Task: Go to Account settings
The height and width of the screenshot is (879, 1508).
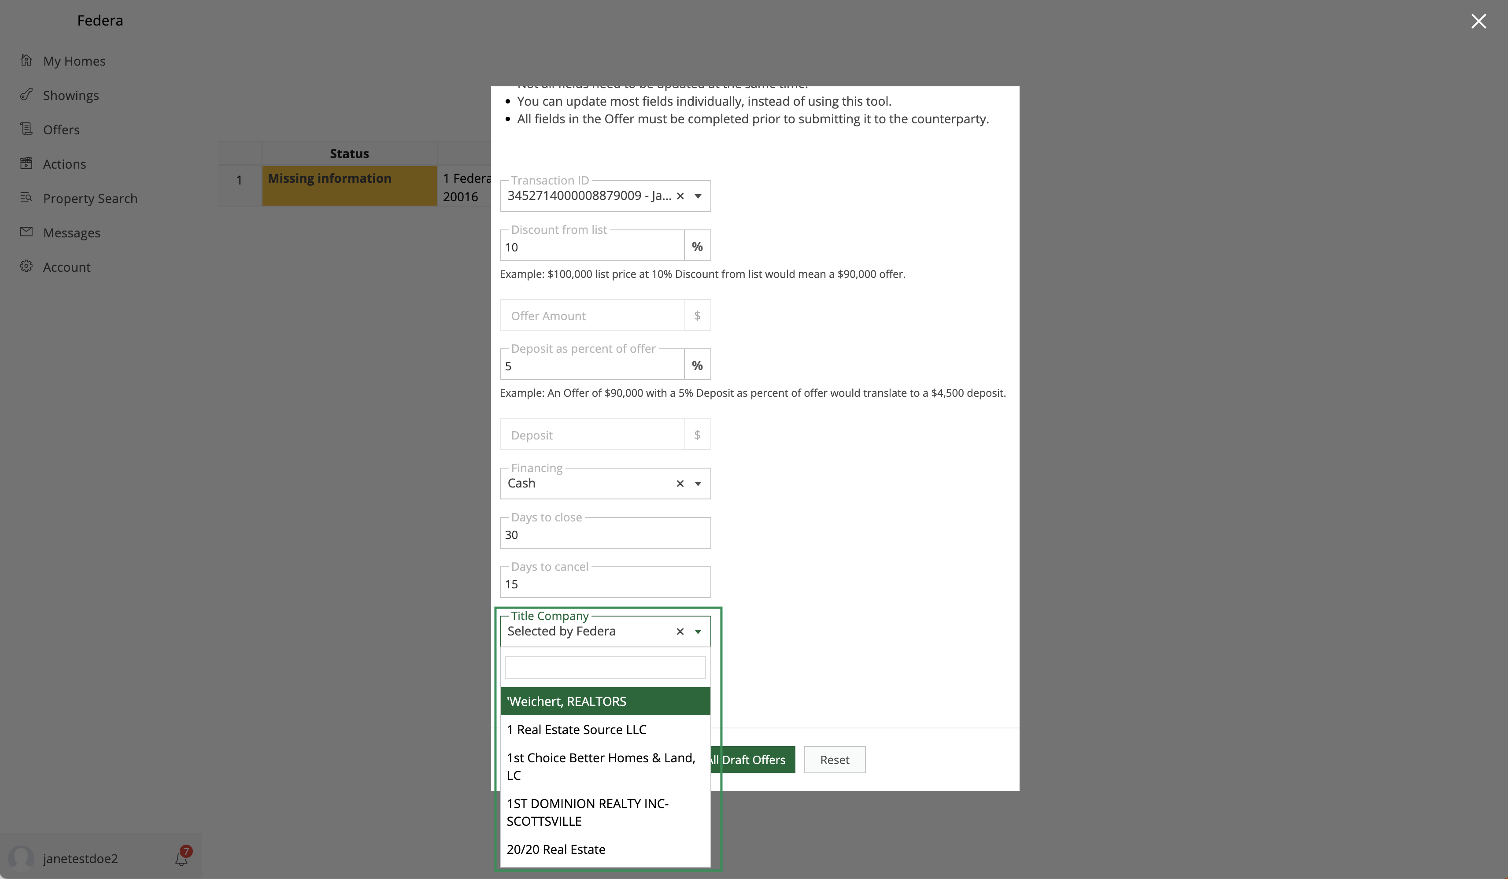Action: [x=67, y=267]
